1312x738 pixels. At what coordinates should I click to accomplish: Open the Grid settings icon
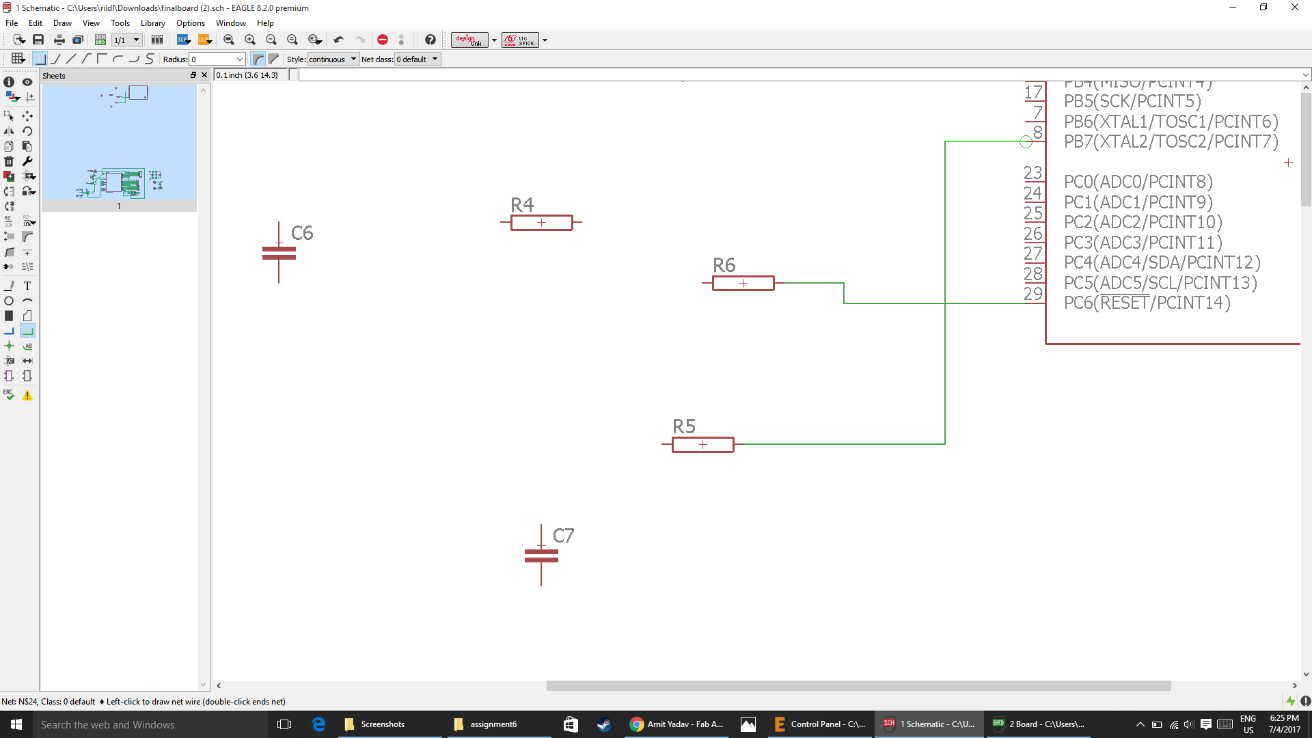(18, 59)
